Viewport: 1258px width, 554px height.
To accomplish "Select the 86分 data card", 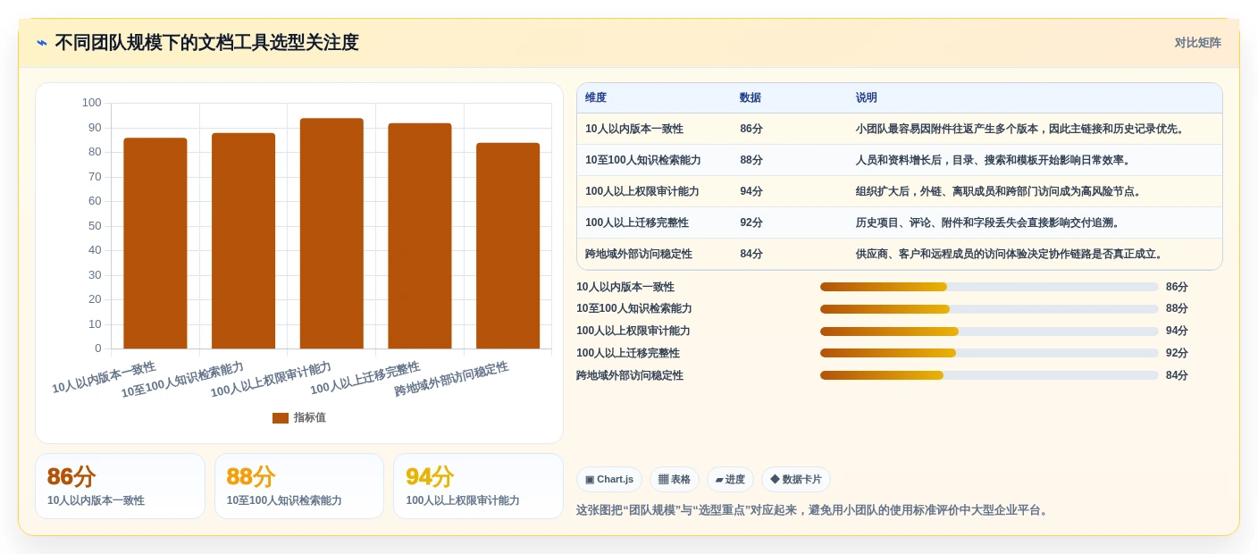I will (x=120, y=486).
